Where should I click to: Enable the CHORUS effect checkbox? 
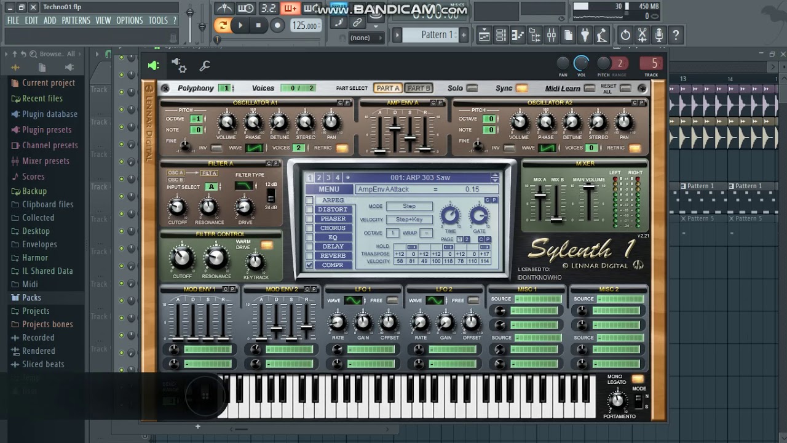click(x=309, y=228)
